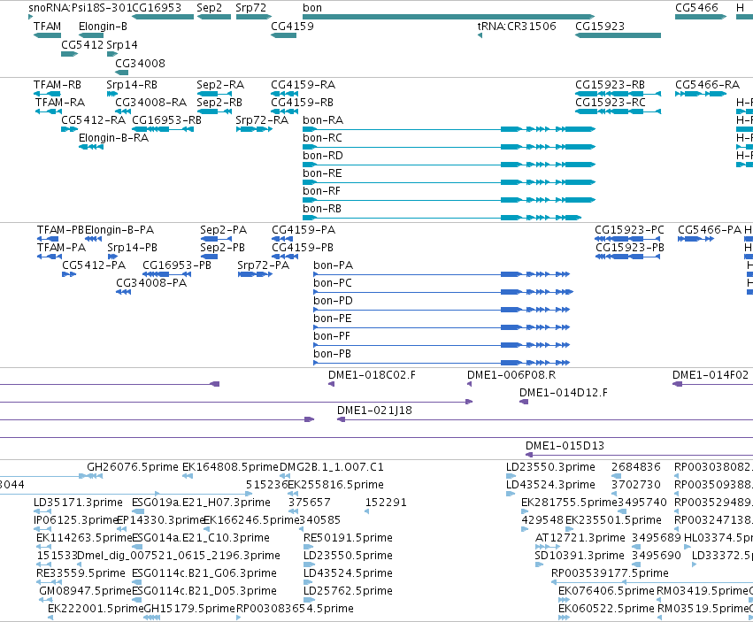The image size is (753, 622).
Task: Select the bon-PA protein label
Action: (x=333, y=265)
